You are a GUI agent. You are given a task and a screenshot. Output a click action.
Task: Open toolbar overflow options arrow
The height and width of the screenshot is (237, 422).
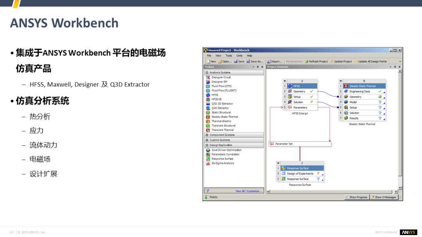(x=400, y=62)
